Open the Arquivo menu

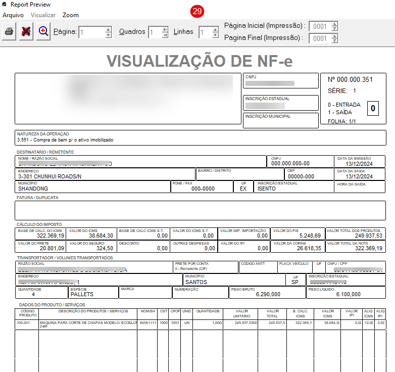[13, 15]
